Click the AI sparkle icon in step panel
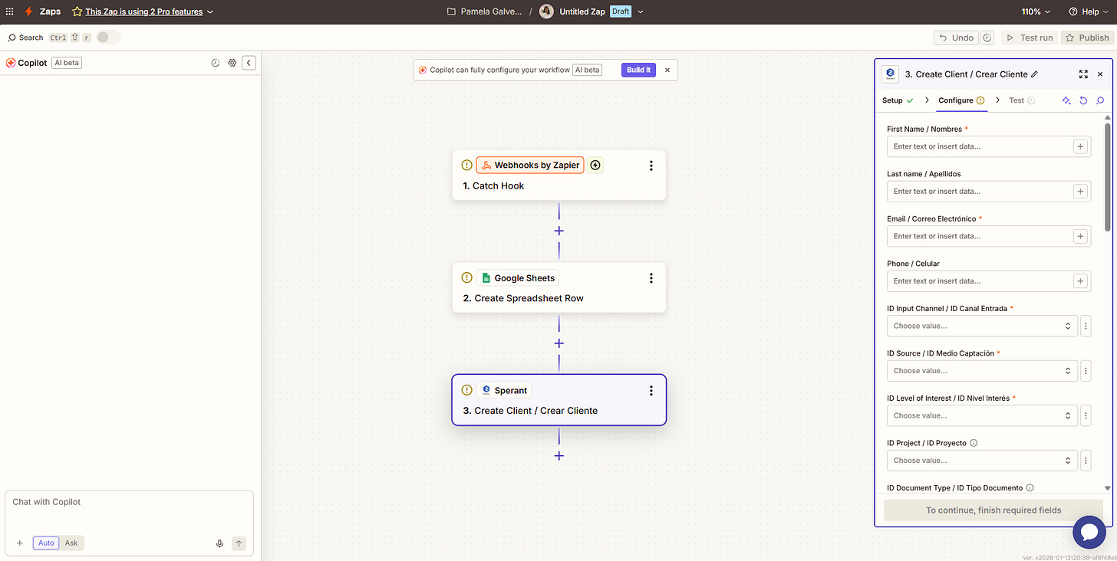 [x=1066, y=100]
